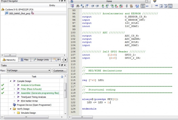Open Insert Template scroll icon
Screen dimensions: 178x120
click(131, 6)
